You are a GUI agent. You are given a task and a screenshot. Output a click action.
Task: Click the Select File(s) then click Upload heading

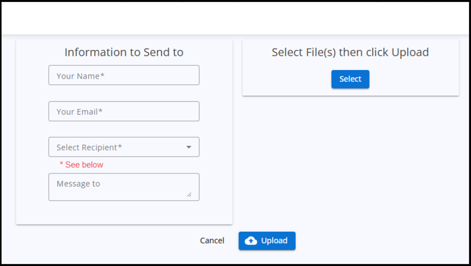350,52
